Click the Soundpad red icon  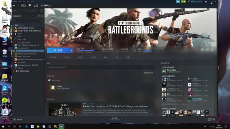pos(16,62)
